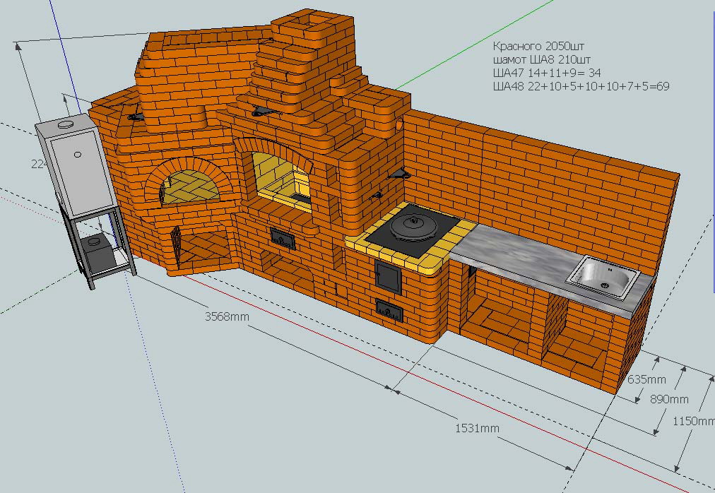Image resolution: width=715 pixels, height=493 pixels.
Task: Select the 1531mm dimension text
Action: pos(477,429)
